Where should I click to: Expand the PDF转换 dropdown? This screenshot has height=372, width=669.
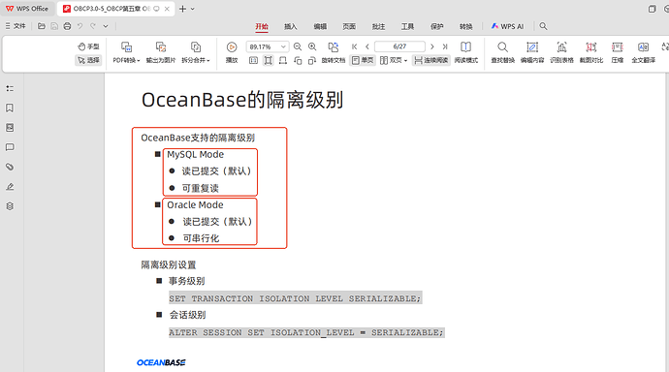click(126, 52)
